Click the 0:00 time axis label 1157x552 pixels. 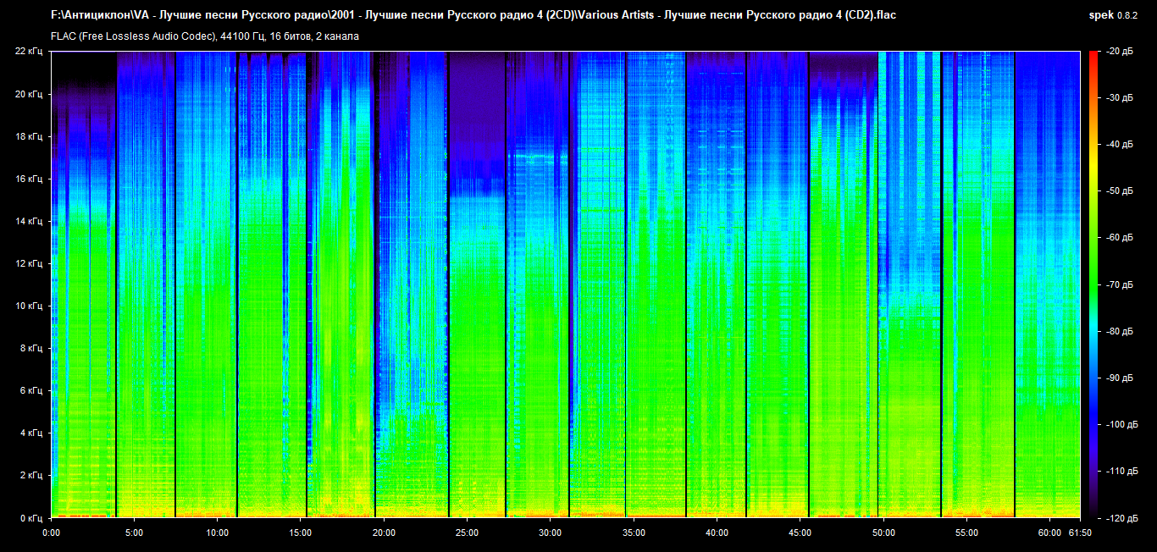pyautogui.click(x=51, y=533)
